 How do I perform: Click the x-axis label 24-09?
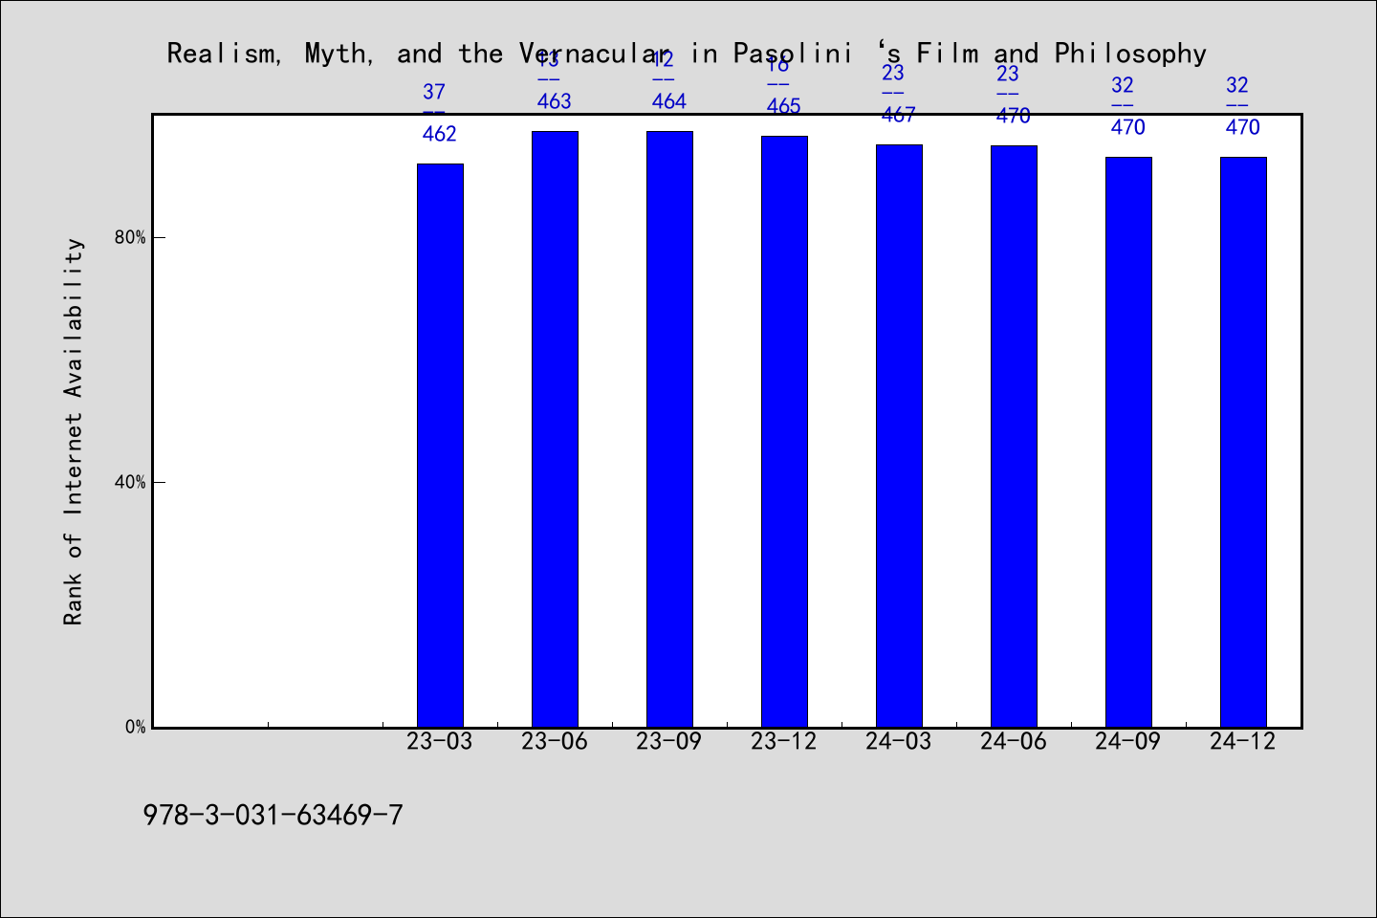tap(1128, 741)
